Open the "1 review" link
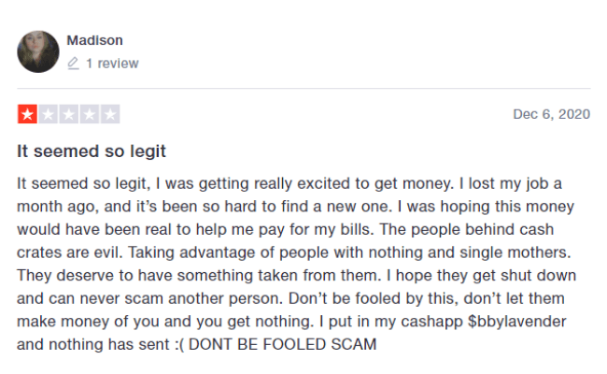The image size is (607, 374). coord(112,64)
